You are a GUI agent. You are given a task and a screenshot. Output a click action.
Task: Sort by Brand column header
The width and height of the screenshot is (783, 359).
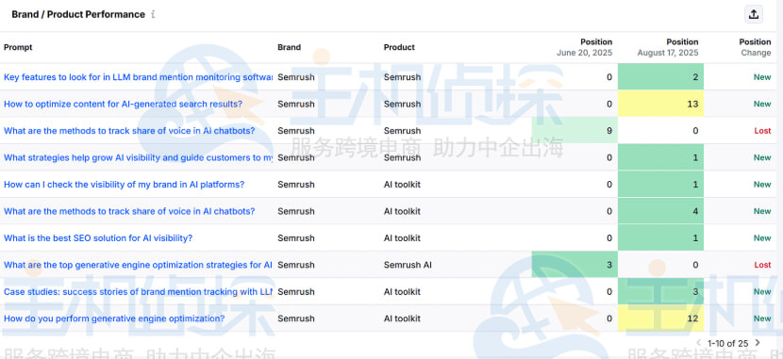point(289,47)
